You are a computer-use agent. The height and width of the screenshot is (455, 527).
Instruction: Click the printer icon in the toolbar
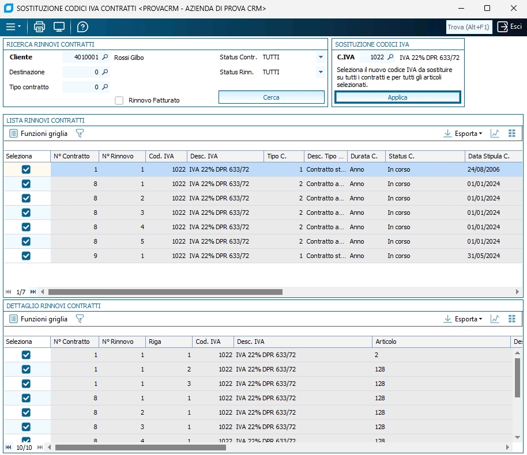point(39,27)
